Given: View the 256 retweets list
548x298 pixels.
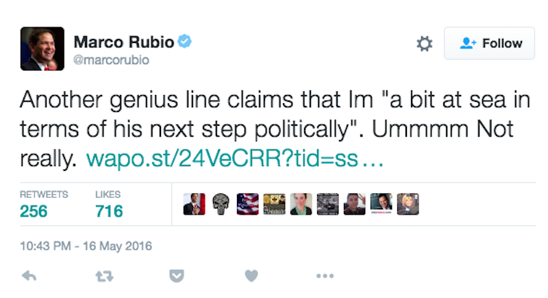Looking at the screenshot, I should (34, 211).
